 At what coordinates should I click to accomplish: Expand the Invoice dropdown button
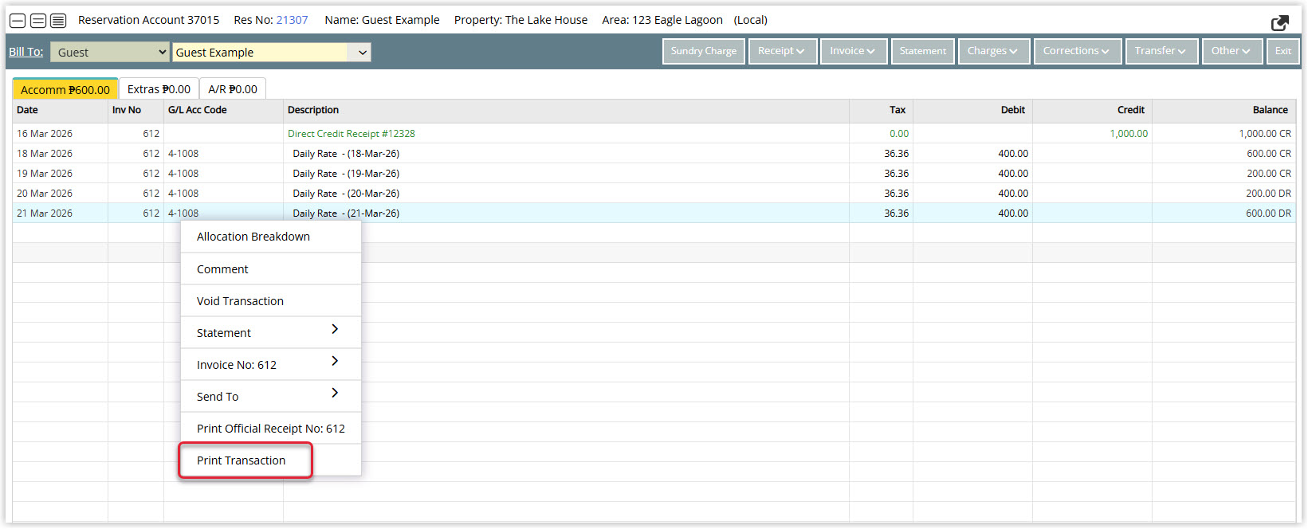click(x=853, y=51)
